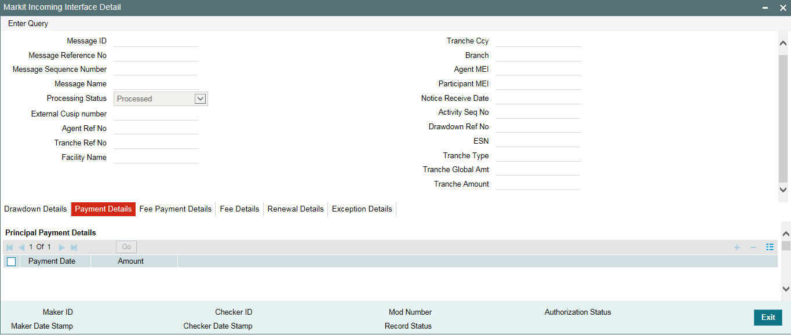791x335 pixels.
Task: Focus the Activity Seq No field
Action: pyautogui.click(x=538, y=112)
